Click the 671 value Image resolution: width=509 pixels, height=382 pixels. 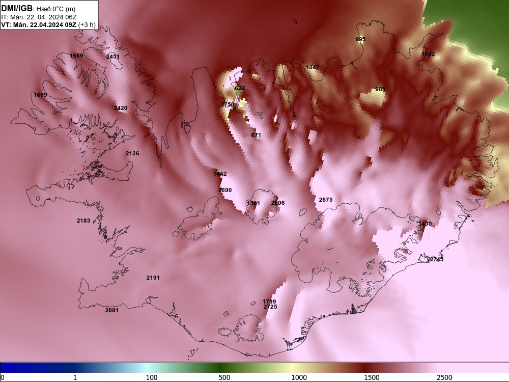[256, 135]
